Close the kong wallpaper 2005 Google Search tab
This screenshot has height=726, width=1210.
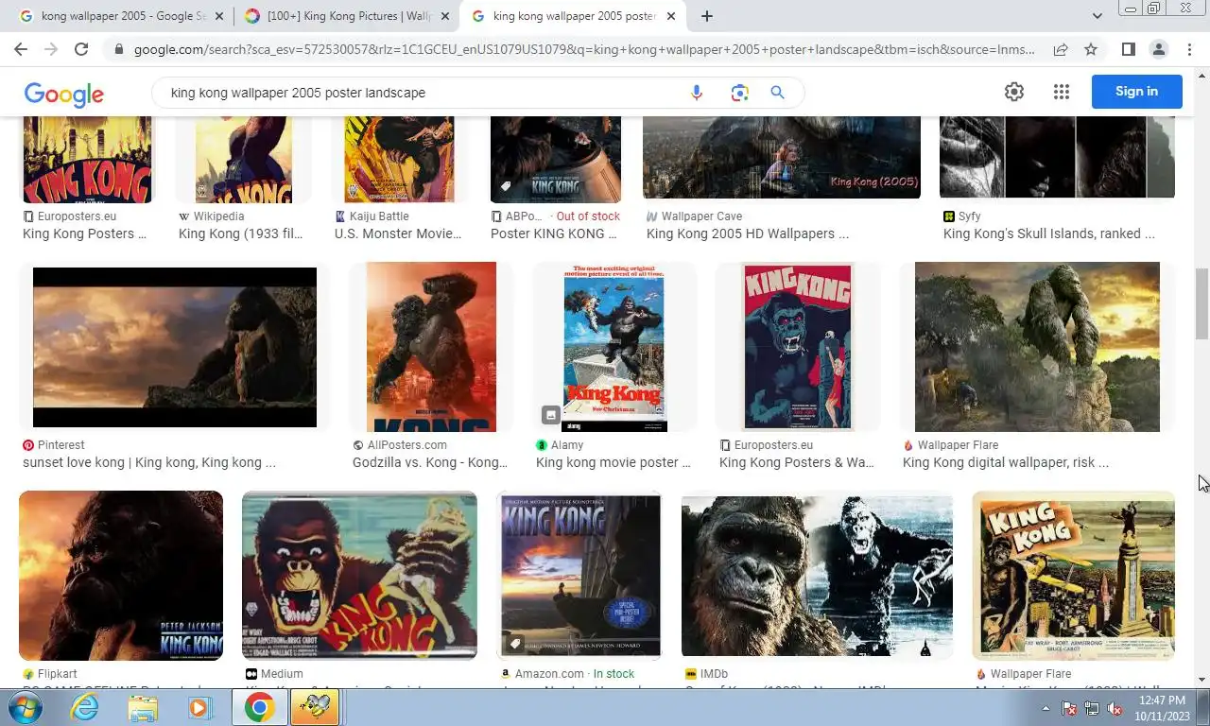point(219,16)
